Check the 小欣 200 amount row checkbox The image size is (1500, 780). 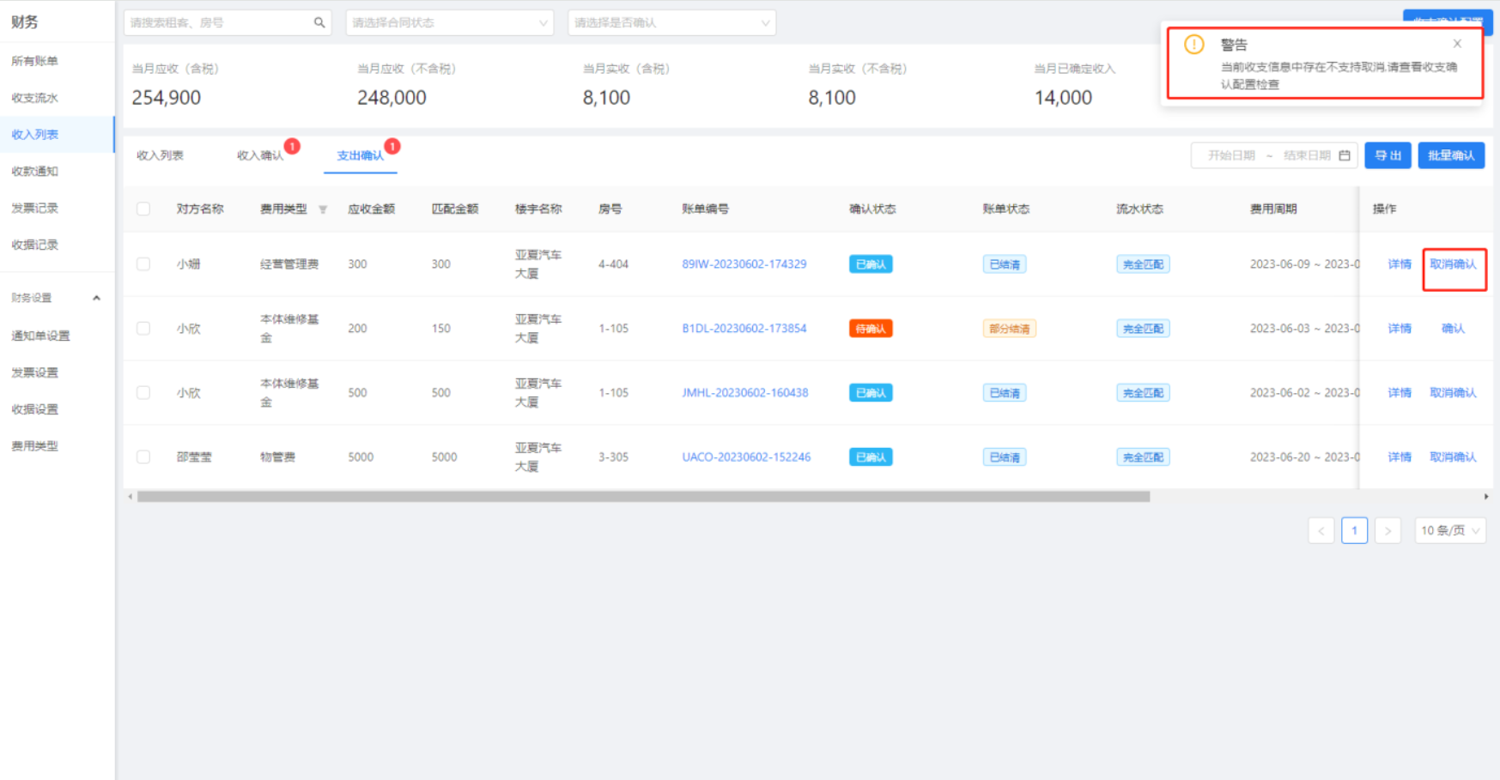[143, 329]
